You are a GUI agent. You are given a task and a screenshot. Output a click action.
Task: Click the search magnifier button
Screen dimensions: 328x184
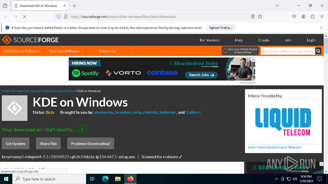coord(318,51)
